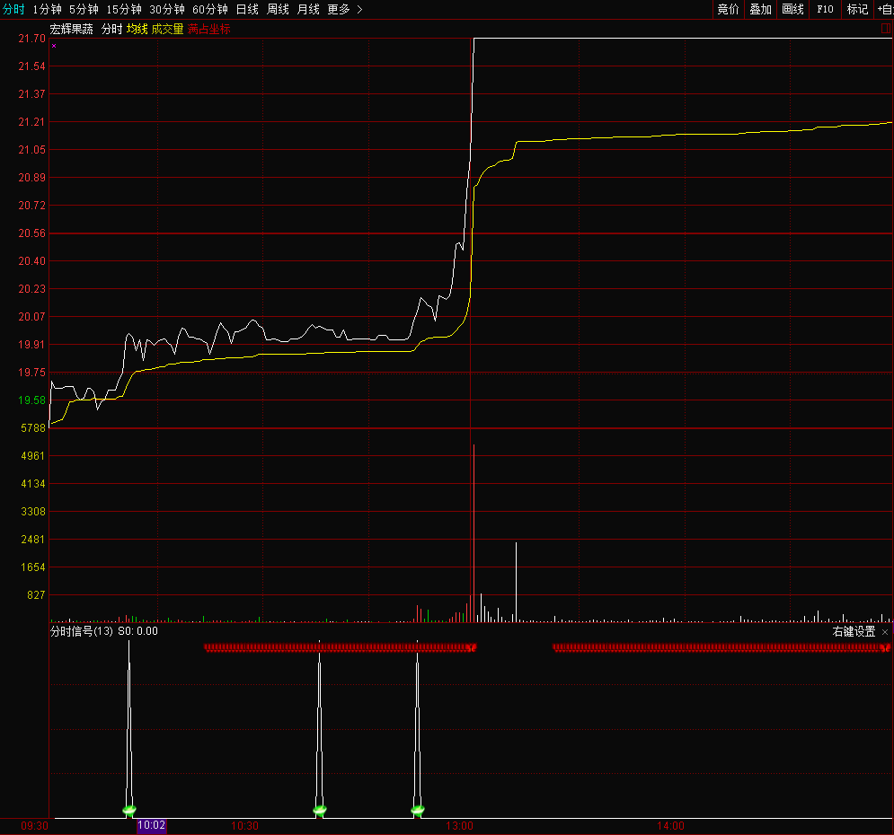894x835 pixels.
Task: Open the 竞价 auction view
Action: [x=728, y=9]
